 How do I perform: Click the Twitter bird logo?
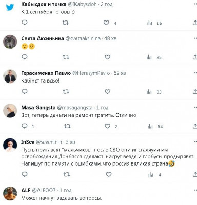tap(10, 7)
